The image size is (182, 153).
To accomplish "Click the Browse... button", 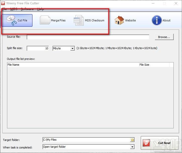I will [164, 37].
